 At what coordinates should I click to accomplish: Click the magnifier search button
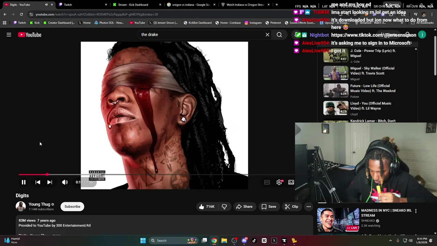(279, 35)
